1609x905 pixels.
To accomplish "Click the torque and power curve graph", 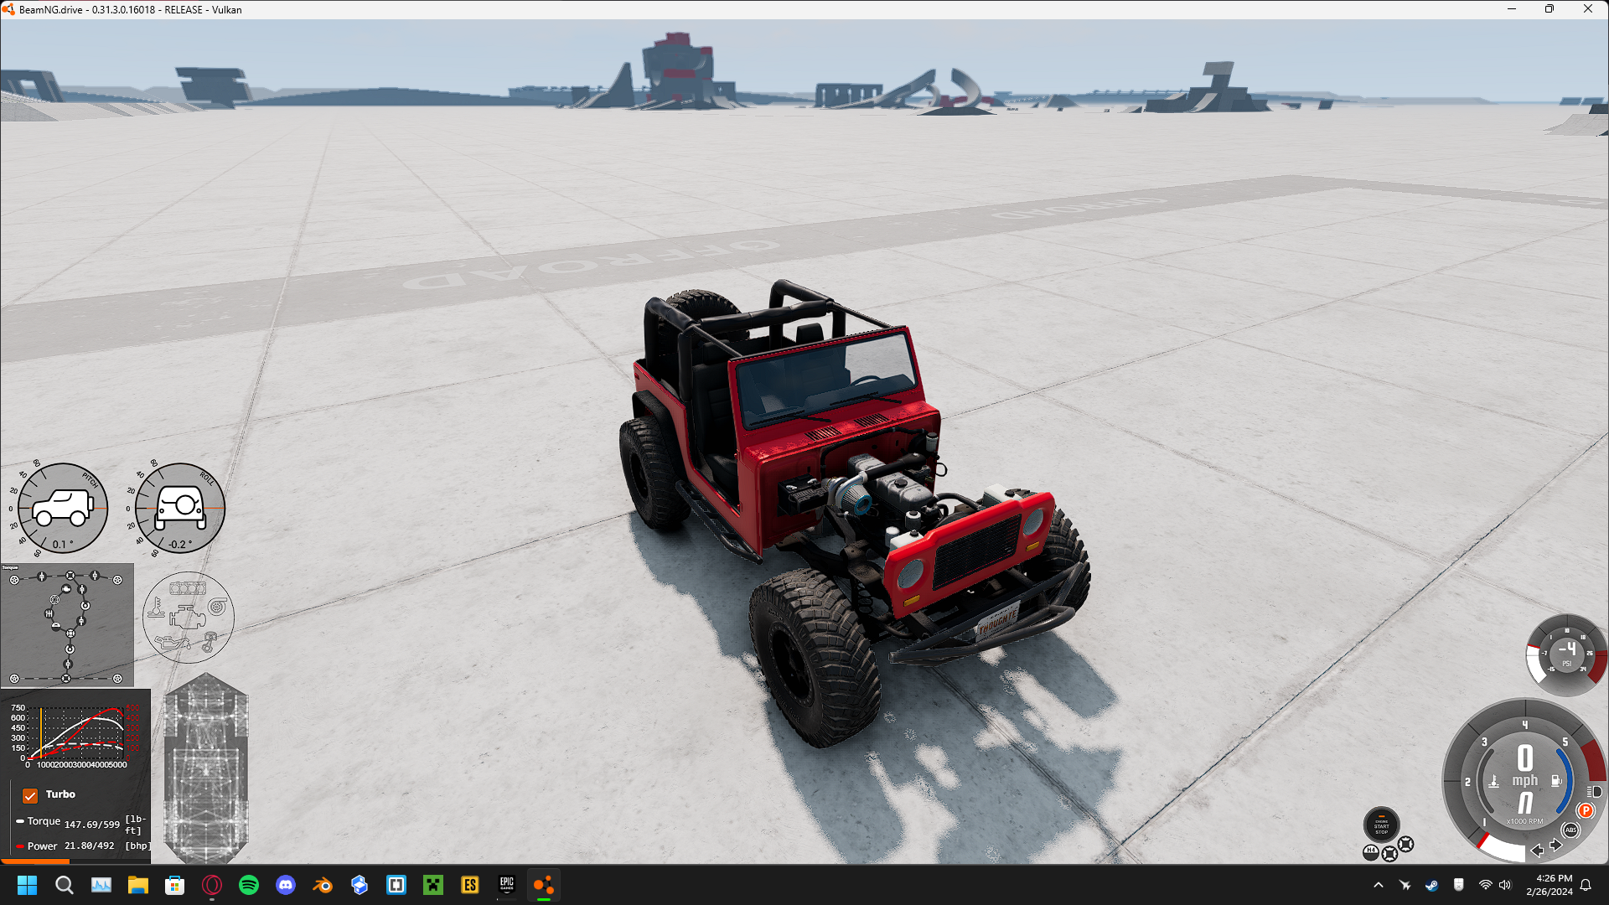I will point(75,736).
